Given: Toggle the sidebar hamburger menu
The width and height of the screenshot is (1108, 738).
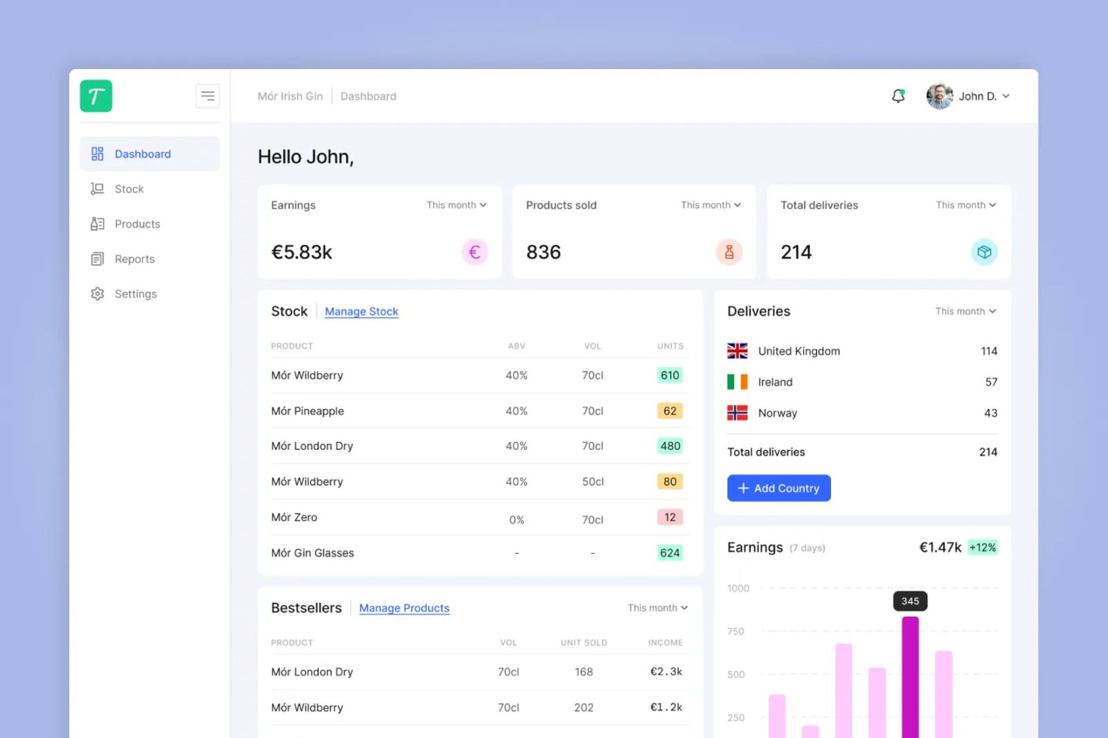Looking at the screenshot, I should 207,96.
